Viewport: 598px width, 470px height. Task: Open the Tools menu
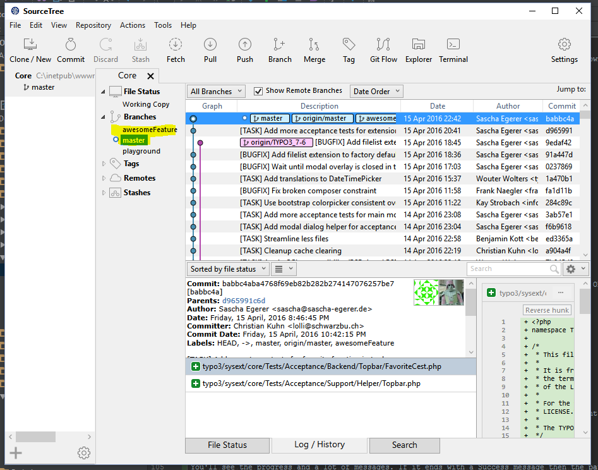coord(163,25)
